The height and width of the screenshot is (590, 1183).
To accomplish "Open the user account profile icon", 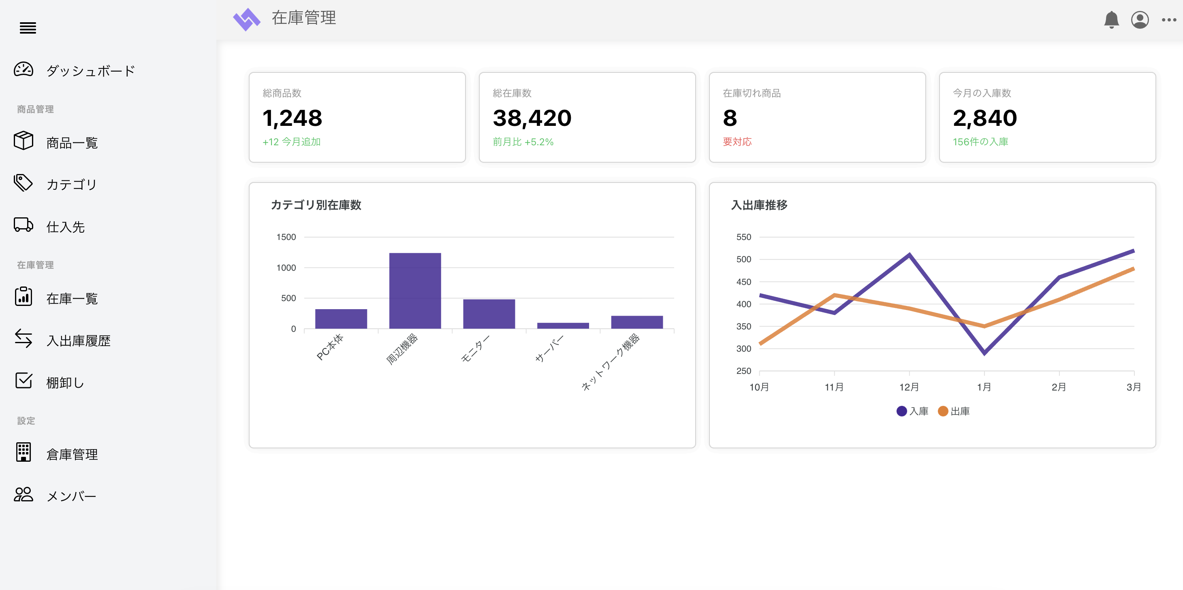I will pos(1139,20).
